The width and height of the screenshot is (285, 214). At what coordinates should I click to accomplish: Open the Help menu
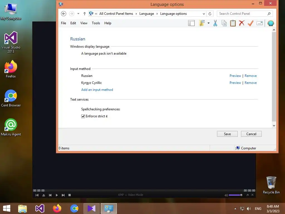pyautogui.click(x=108, y=23)
